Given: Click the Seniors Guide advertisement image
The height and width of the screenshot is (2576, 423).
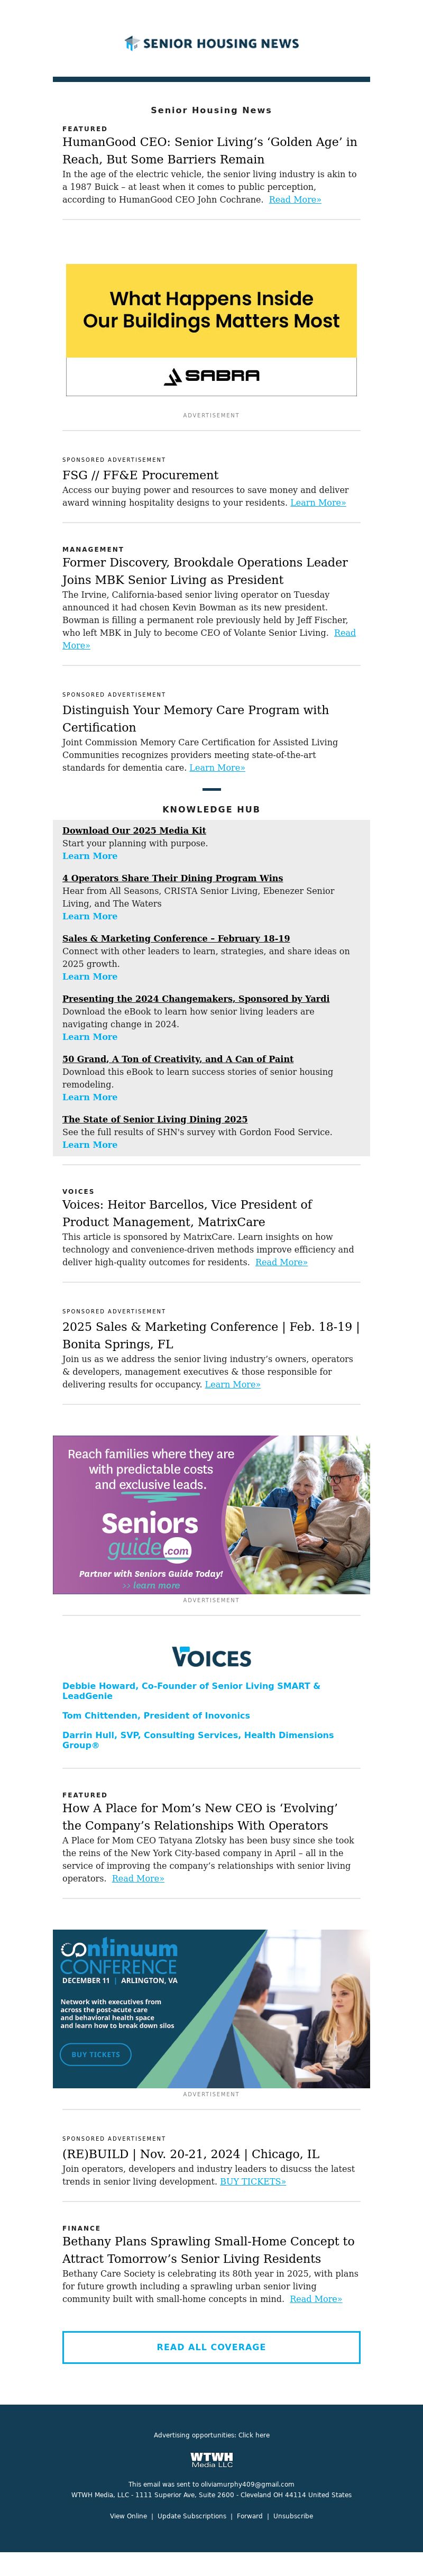Looking at the screenshot, I should coord(211,1514).
